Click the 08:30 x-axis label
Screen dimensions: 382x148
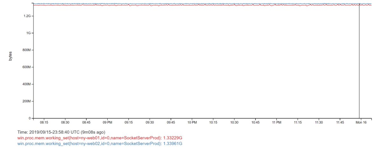tap(65, 122)
